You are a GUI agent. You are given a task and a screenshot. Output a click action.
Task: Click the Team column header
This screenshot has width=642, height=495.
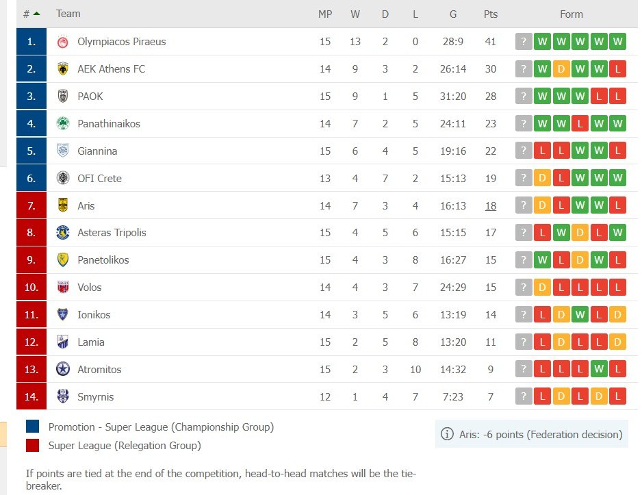point(68,14)
